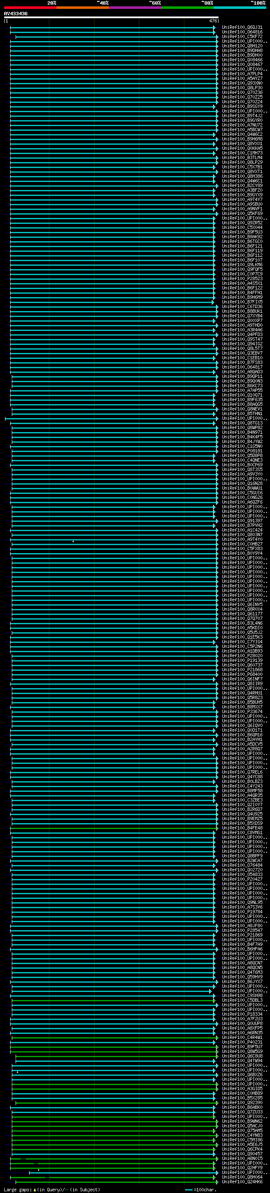The image size is (270, 1193).
Task: Select hit label UniRef100_Q7XYB4
Action: pos(242,316)
